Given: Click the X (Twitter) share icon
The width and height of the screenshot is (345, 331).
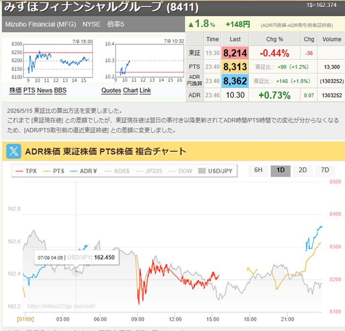Looking at the screenshot, I should pos(14,151).
